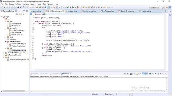
Task: Expand the hilos package node
Action: (6, 37)
